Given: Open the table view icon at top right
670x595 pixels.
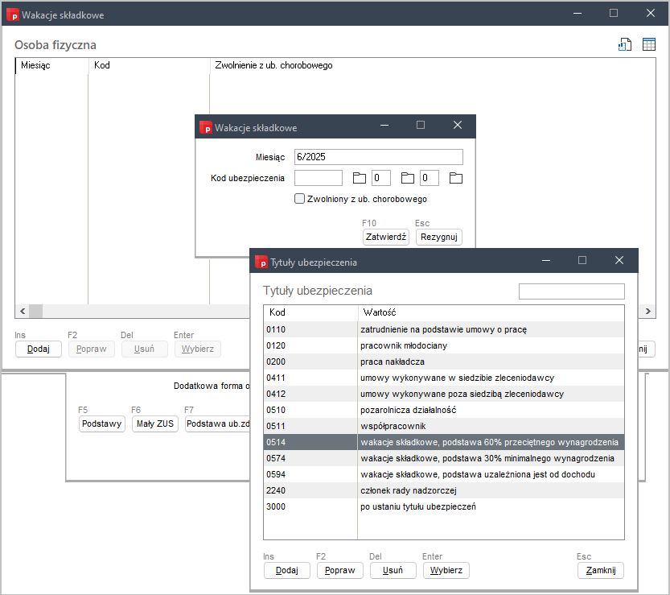Looking at the screenshot, I should tap(648, 45).
